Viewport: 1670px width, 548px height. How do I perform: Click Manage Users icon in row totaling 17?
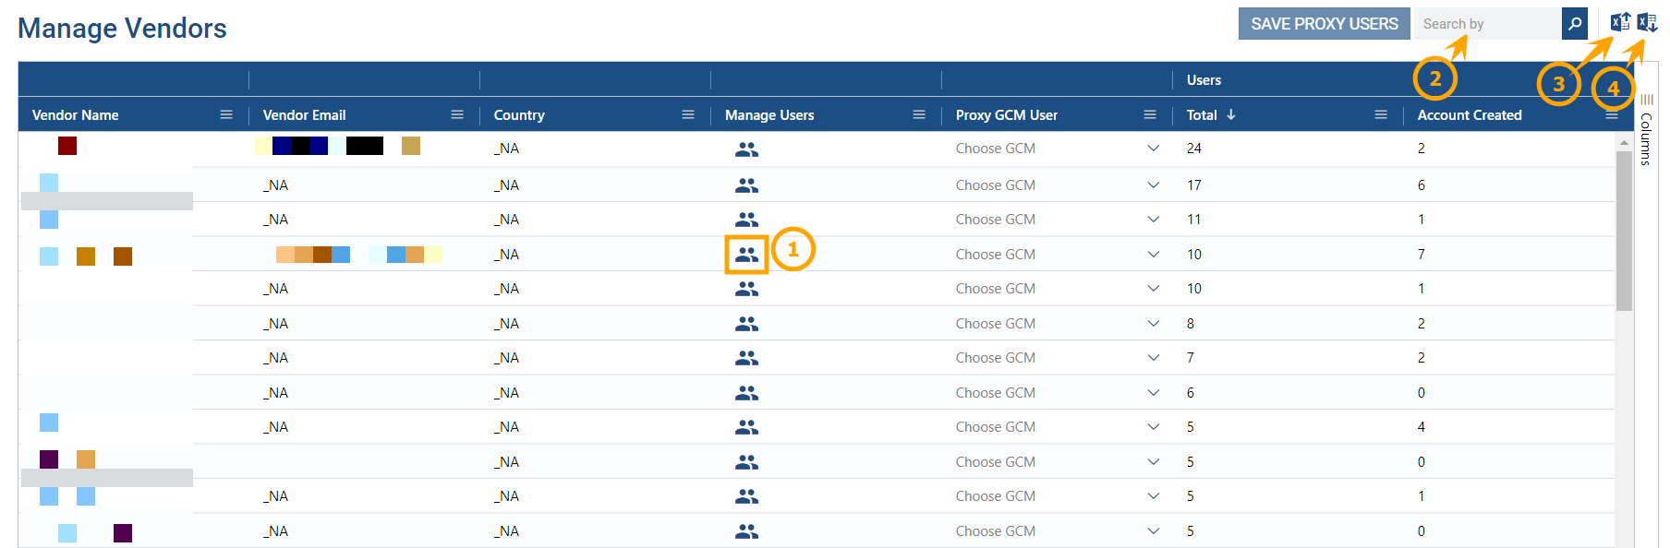coord(746,185)
